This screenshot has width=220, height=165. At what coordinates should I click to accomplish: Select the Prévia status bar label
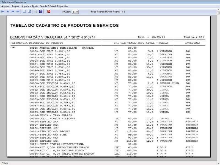pos(5,163)
